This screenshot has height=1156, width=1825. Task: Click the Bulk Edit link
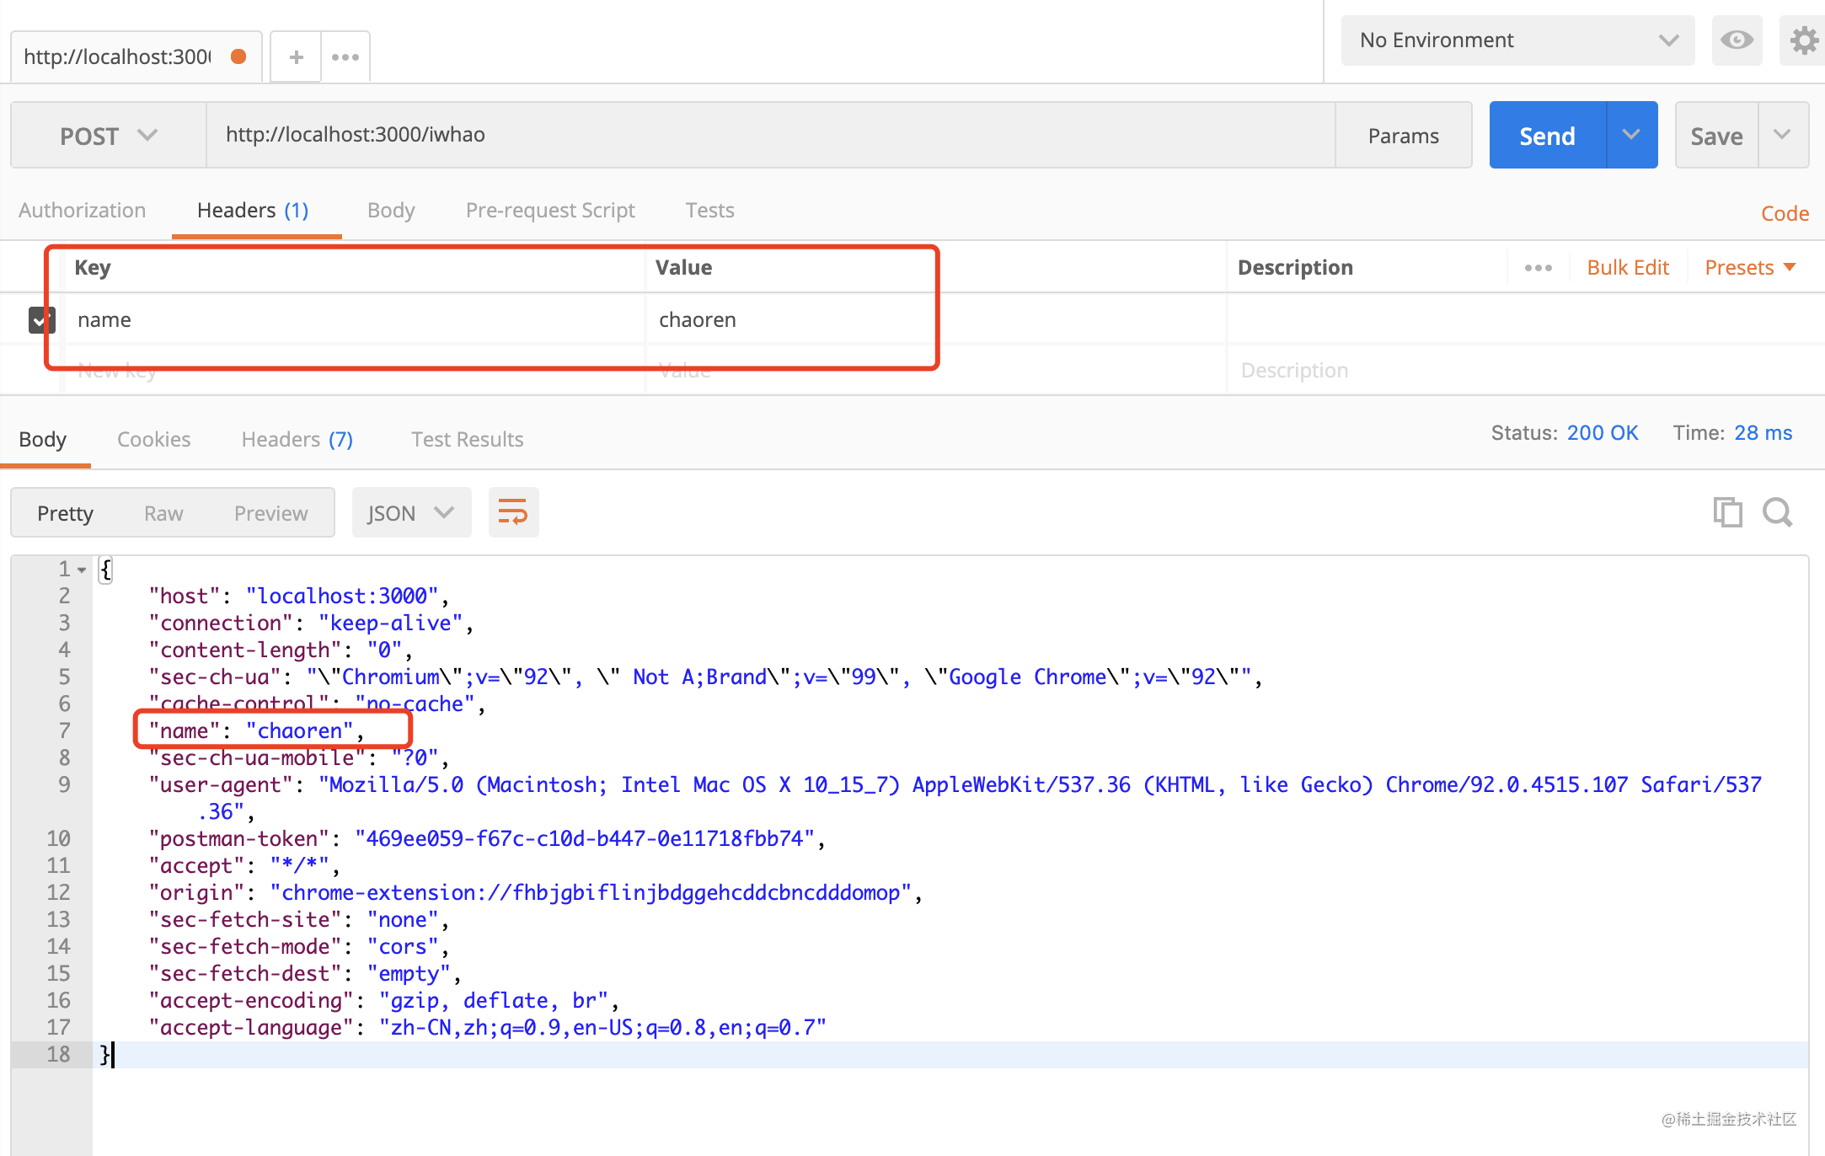point(1627,268)
